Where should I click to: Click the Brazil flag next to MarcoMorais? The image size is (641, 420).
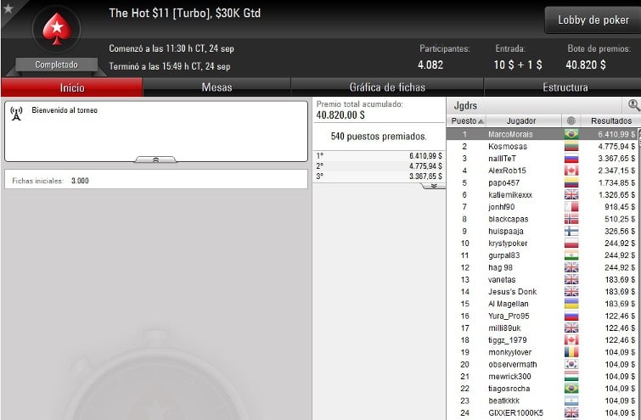click(571, 134)
